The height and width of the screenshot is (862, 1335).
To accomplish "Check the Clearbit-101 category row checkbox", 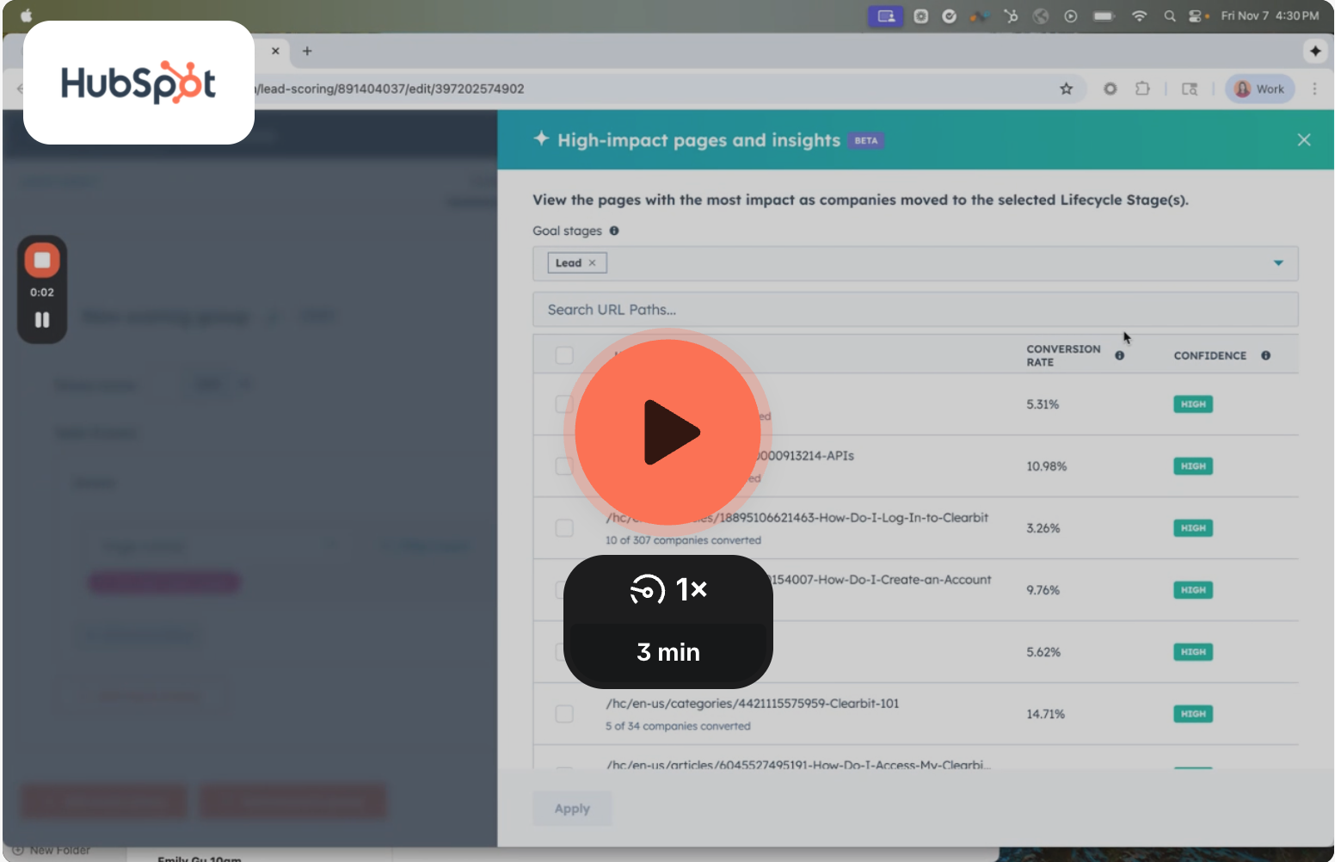I will coord(564,714).
